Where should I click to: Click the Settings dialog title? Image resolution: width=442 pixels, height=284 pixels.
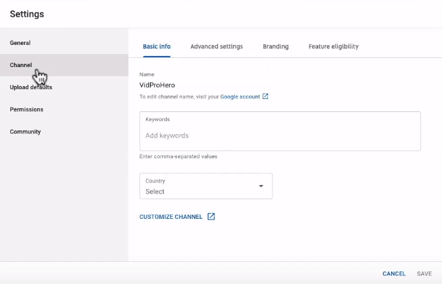coord(27,14)
